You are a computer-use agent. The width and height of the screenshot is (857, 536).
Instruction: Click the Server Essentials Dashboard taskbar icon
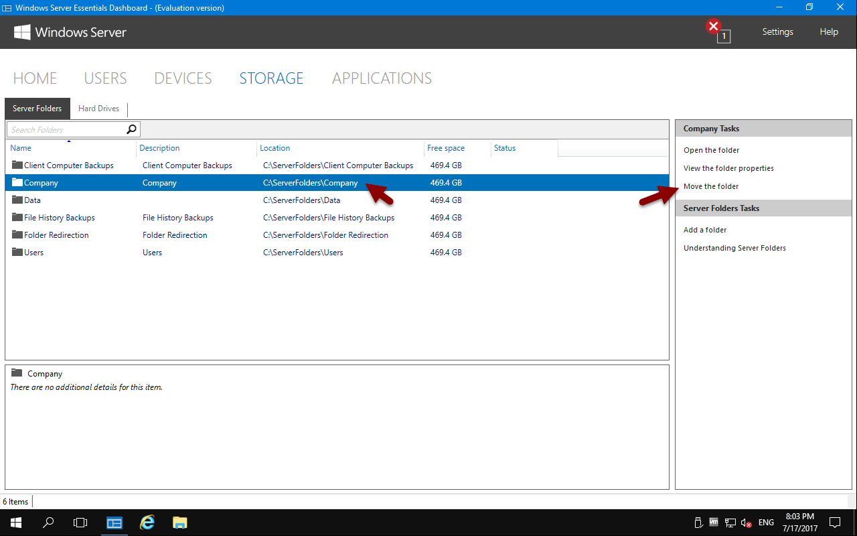(114, 523)
